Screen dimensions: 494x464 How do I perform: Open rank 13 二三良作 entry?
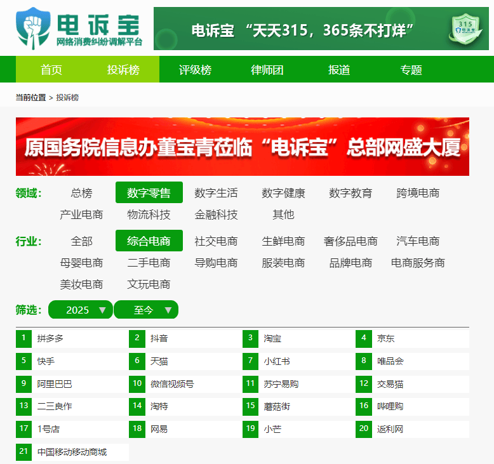click(72, 407)
